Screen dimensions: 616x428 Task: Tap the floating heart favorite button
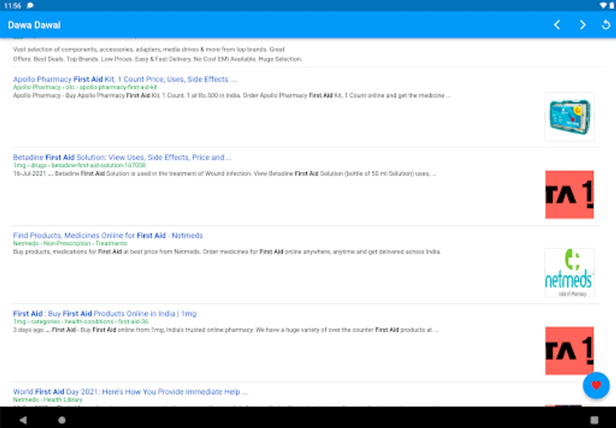click(x=596, y=385)
